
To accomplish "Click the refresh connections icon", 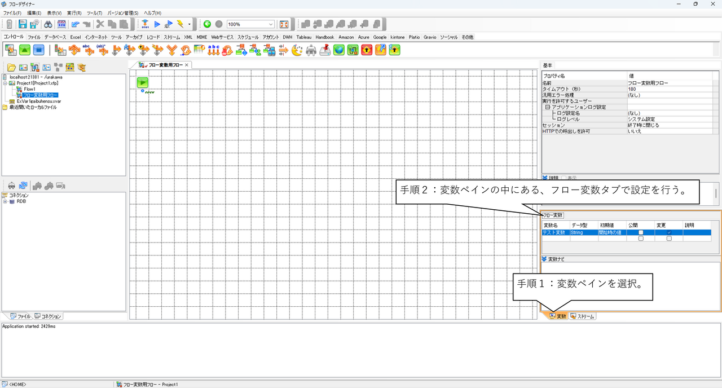I will [23, 185].
